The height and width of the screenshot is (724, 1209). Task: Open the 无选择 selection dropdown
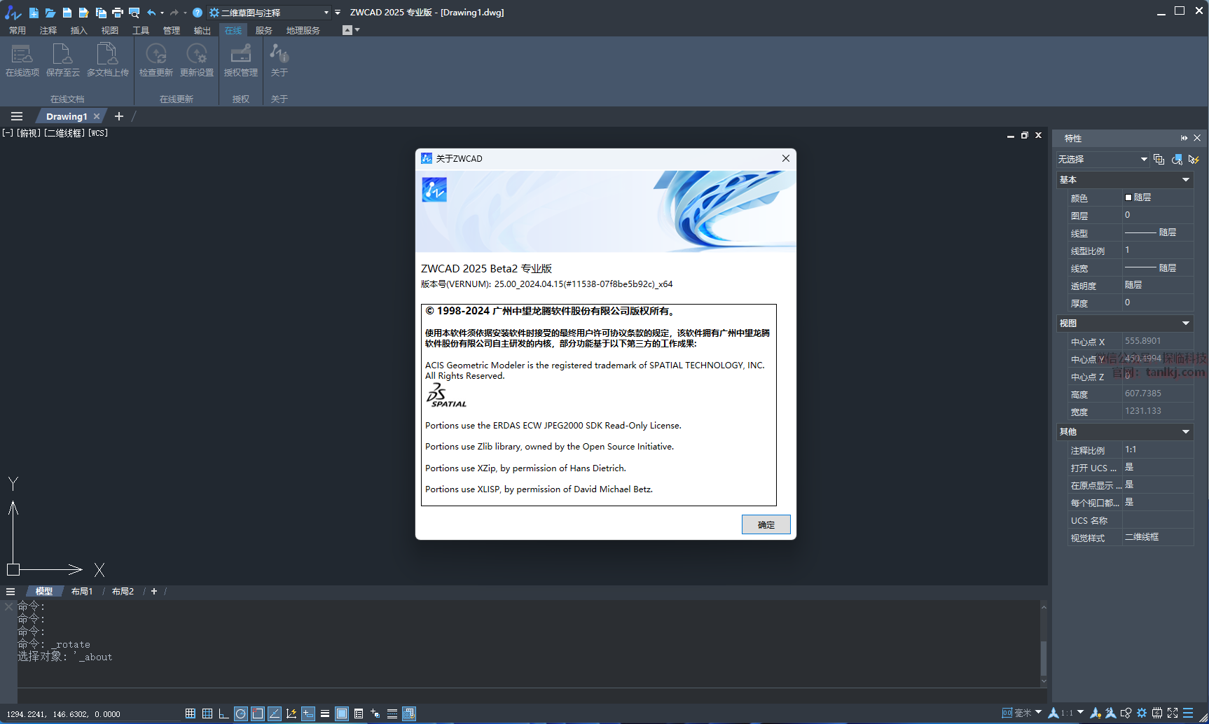(1103, 160)
